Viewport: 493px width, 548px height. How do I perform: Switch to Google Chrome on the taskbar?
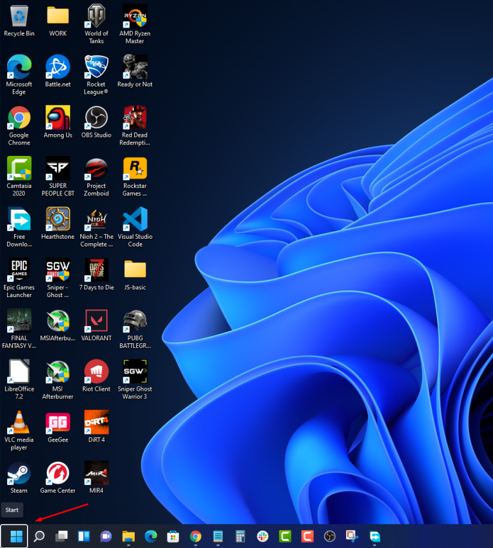(x=195, y=536)
